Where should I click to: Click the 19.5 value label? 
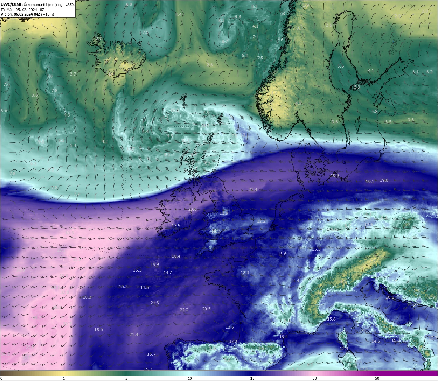point(99,330)
